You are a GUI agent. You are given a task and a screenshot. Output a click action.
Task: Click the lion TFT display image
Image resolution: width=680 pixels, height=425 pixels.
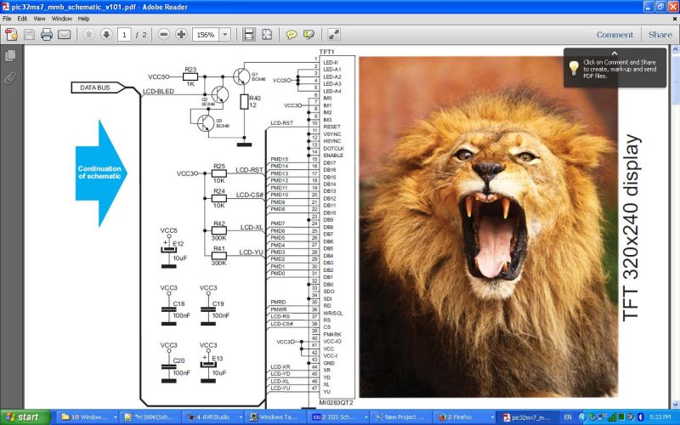tap(488, 227)
